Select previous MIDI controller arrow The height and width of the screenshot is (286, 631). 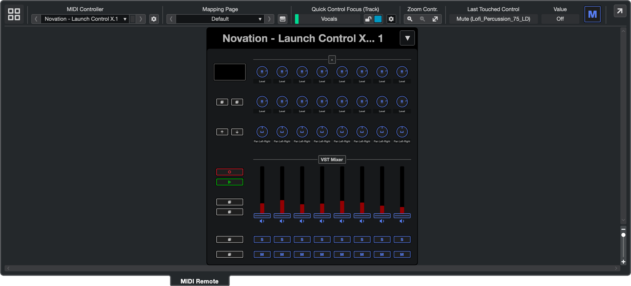pos(36,19)
